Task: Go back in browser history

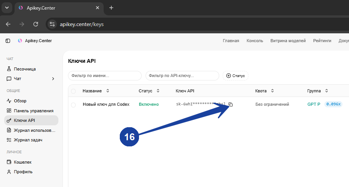Action: (x=8, y=24)
